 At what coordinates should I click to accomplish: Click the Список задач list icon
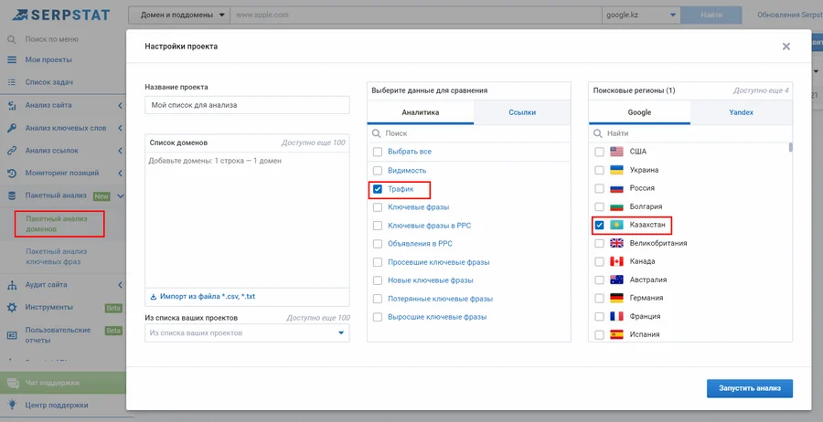coord(12,82)
